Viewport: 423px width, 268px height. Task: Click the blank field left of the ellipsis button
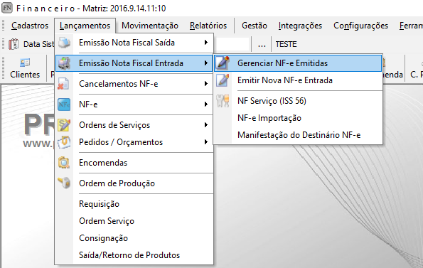[x=231, y=44]
